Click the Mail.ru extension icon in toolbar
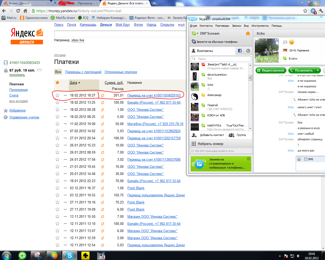The image size is (325, 260). [313, 11]
